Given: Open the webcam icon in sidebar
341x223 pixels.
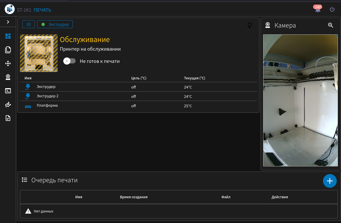Looking at the screenshot, I should pos(8,77).
